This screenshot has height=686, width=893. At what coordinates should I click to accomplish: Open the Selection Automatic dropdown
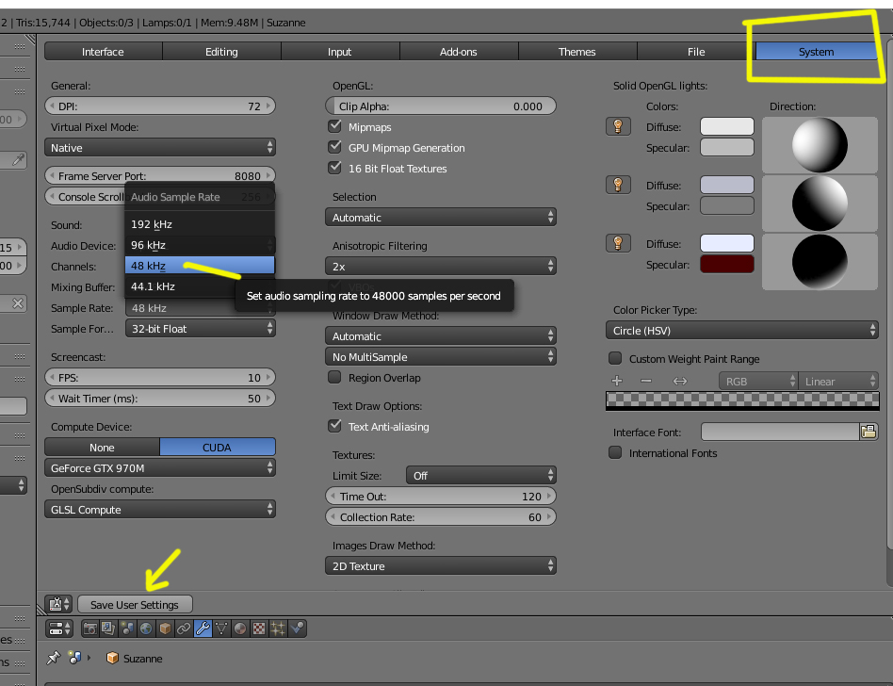441,217
